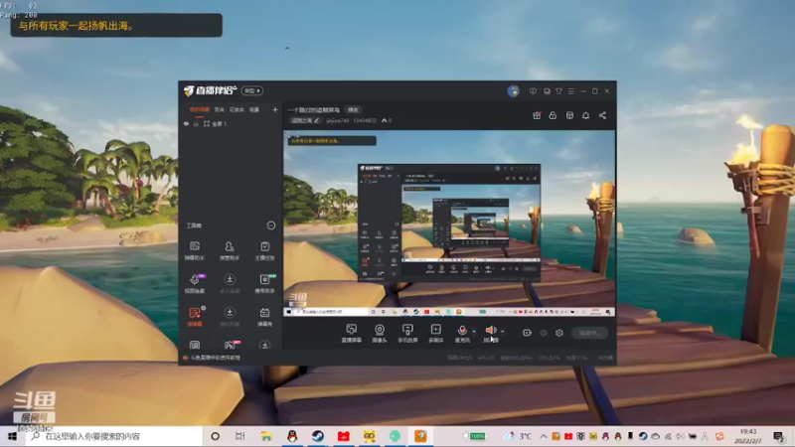795x447 pixels.
Task: Open the skin shirt icon in title bar
Action: pos(558,91)
